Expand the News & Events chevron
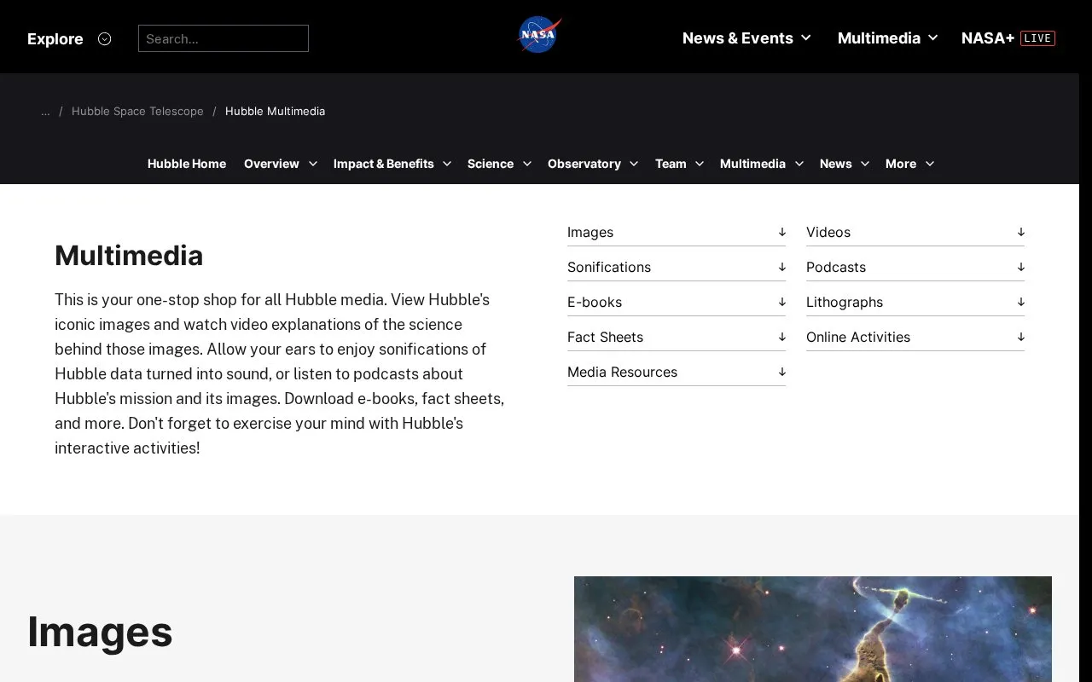 tap(806, 38)
